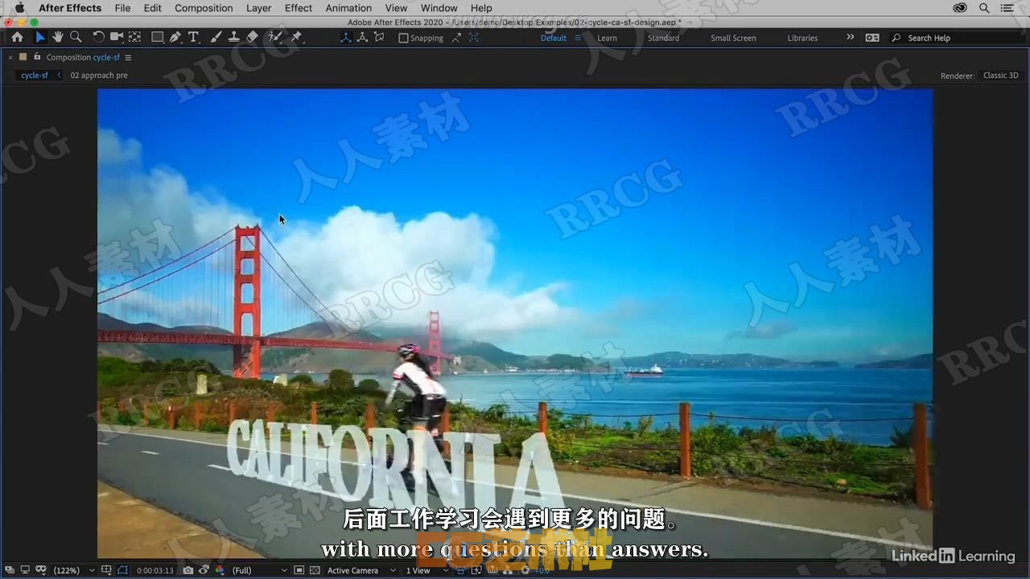Toggle the Composition viewer lock icon

coord(36,57)
